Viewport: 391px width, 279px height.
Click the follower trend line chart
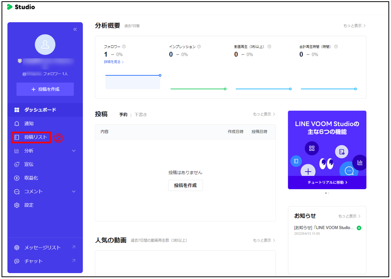point(133,82)
